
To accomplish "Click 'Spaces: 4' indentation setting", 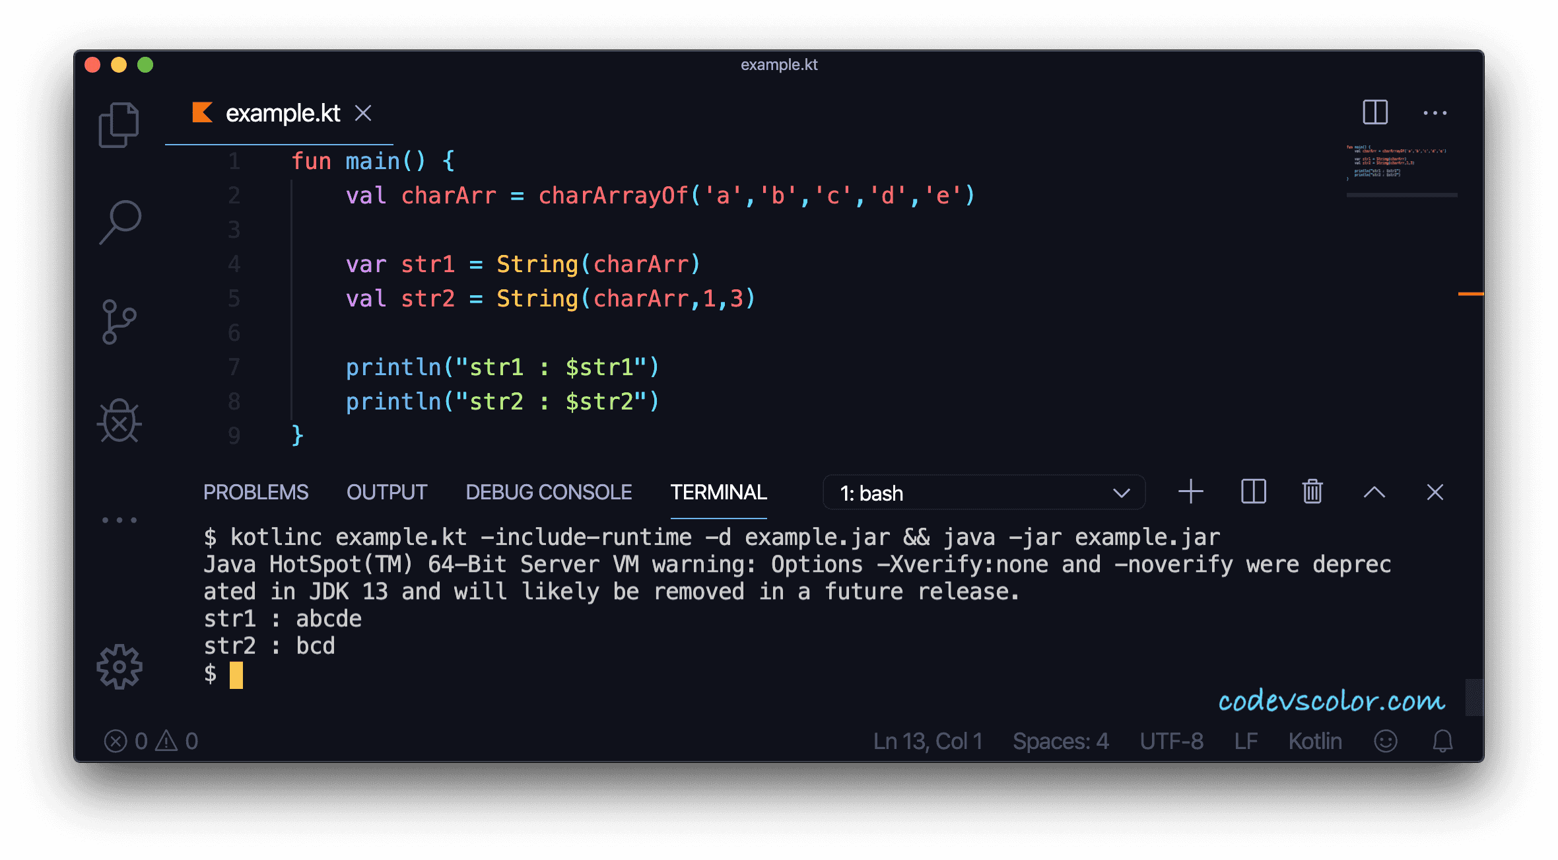I will pos(1061,741).
